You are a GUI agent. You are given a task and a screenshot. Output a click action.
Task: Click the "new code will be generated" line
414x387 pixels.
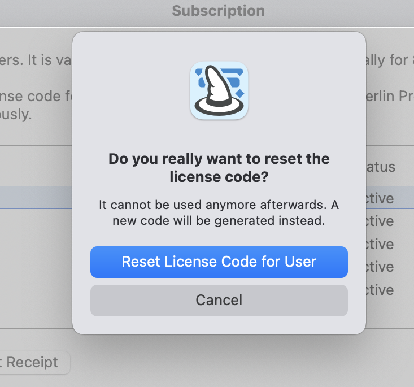click(x=219, y=220)
